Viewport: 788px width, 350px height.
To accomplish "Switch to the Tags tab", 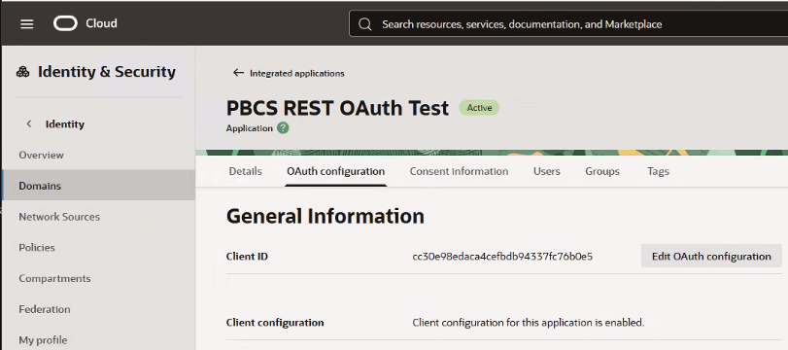I will pyautogui.click(x=659, y=171).
